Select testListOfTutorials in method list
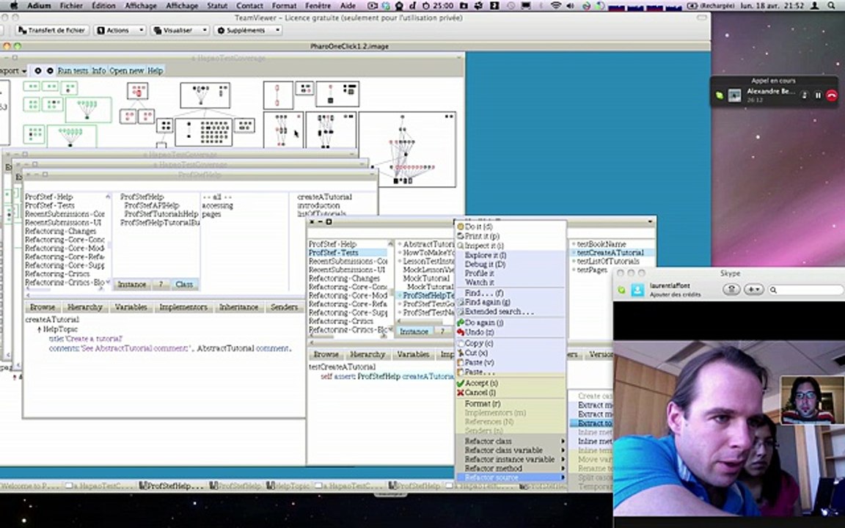 tap(608, 261)
